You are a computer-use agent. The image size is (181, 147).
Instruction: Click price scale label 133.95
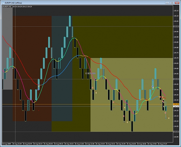point(176,137)
